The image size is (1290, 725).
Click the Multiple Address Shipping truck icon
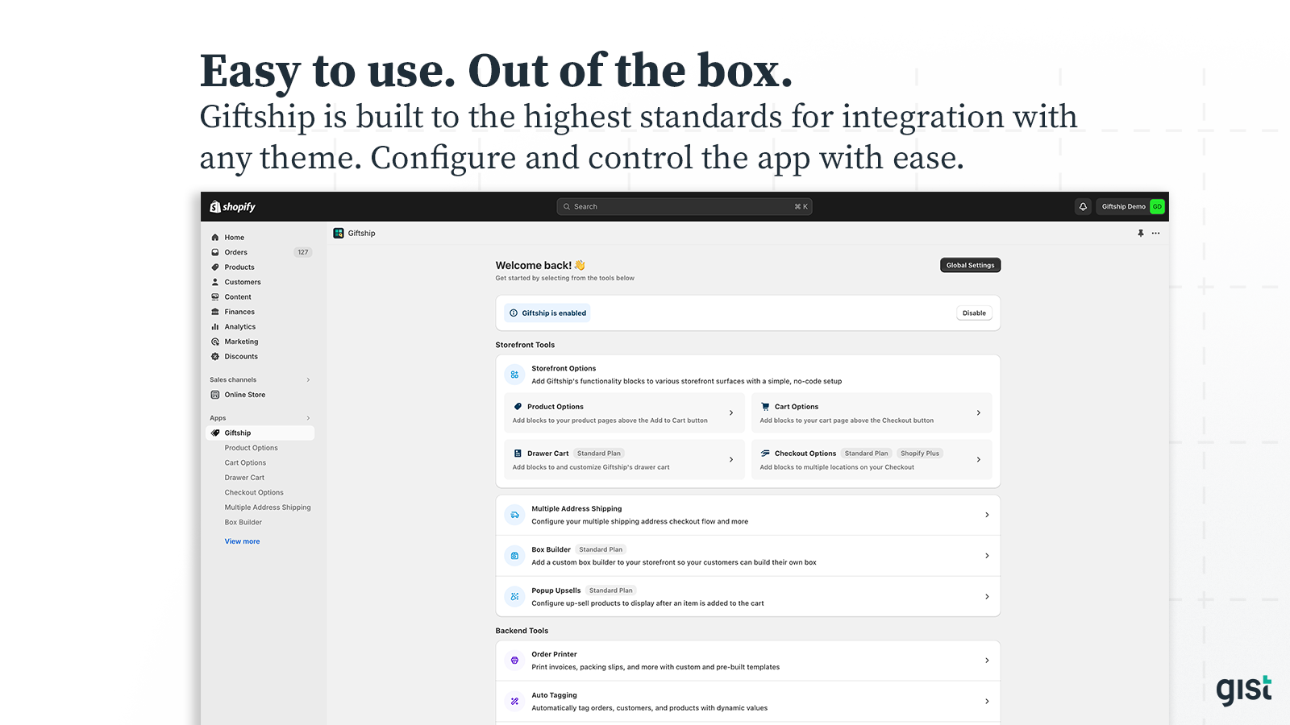coord(514,515)
